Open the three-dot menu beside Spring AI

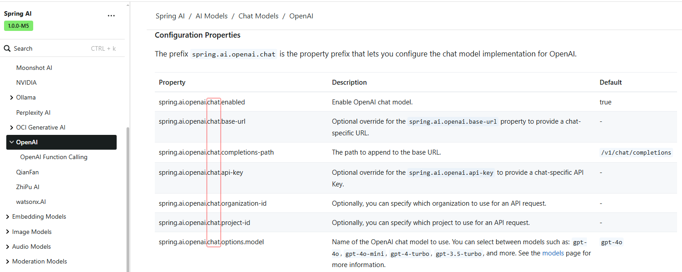[x=111, y=16]
